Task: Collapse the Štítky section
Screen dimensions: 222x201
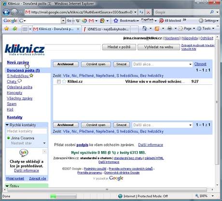Action: (7, 186)
